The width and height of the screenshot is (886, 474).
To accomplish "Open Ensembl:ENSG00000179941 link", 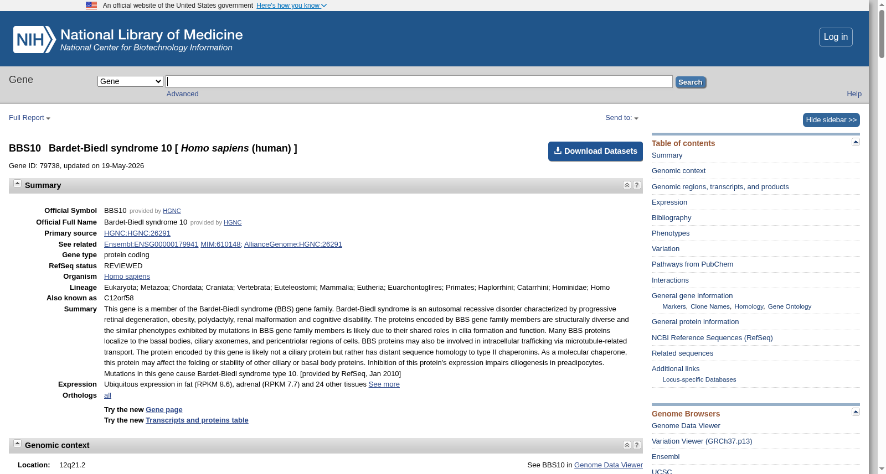I will click(x=151, y=244).
